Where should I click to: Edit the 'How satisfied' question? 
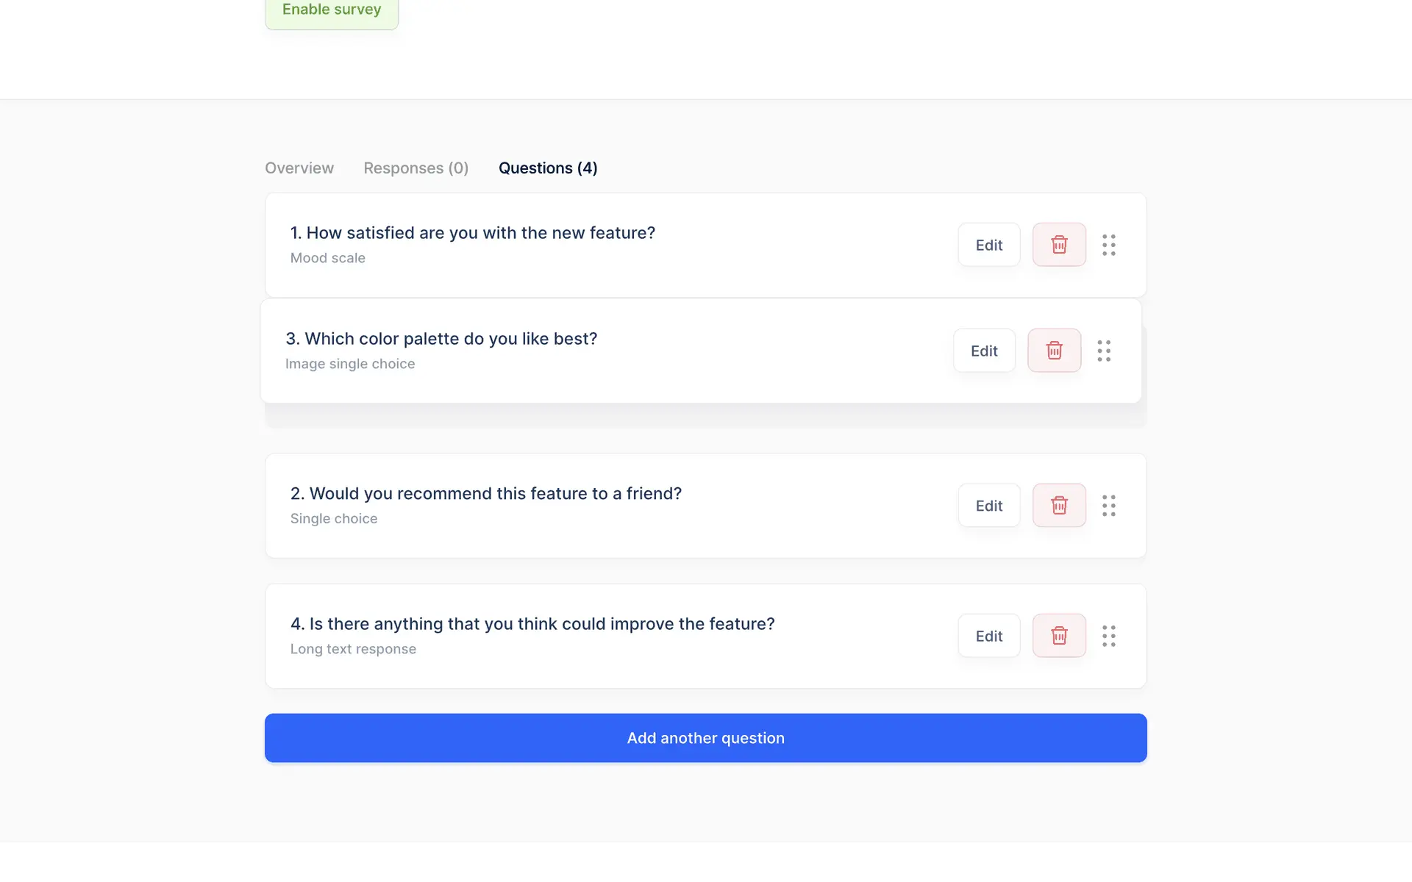[x=988, y=245]
